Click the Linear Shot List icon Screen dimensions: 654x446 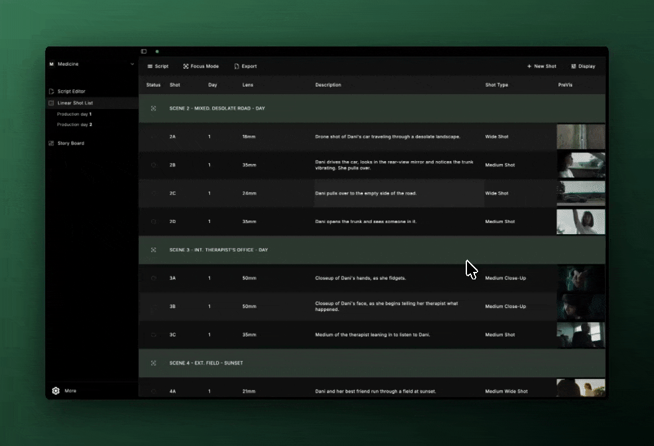[x=51, y=103]
